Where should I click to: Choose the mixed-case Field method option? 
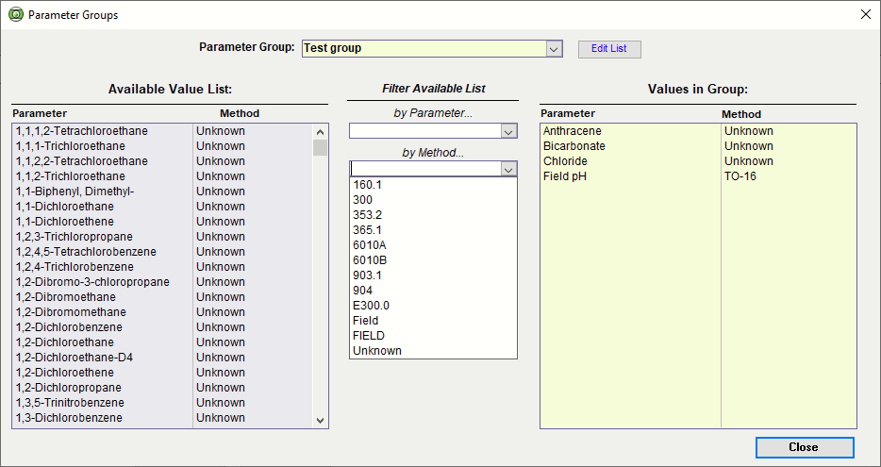pos(433,321)
